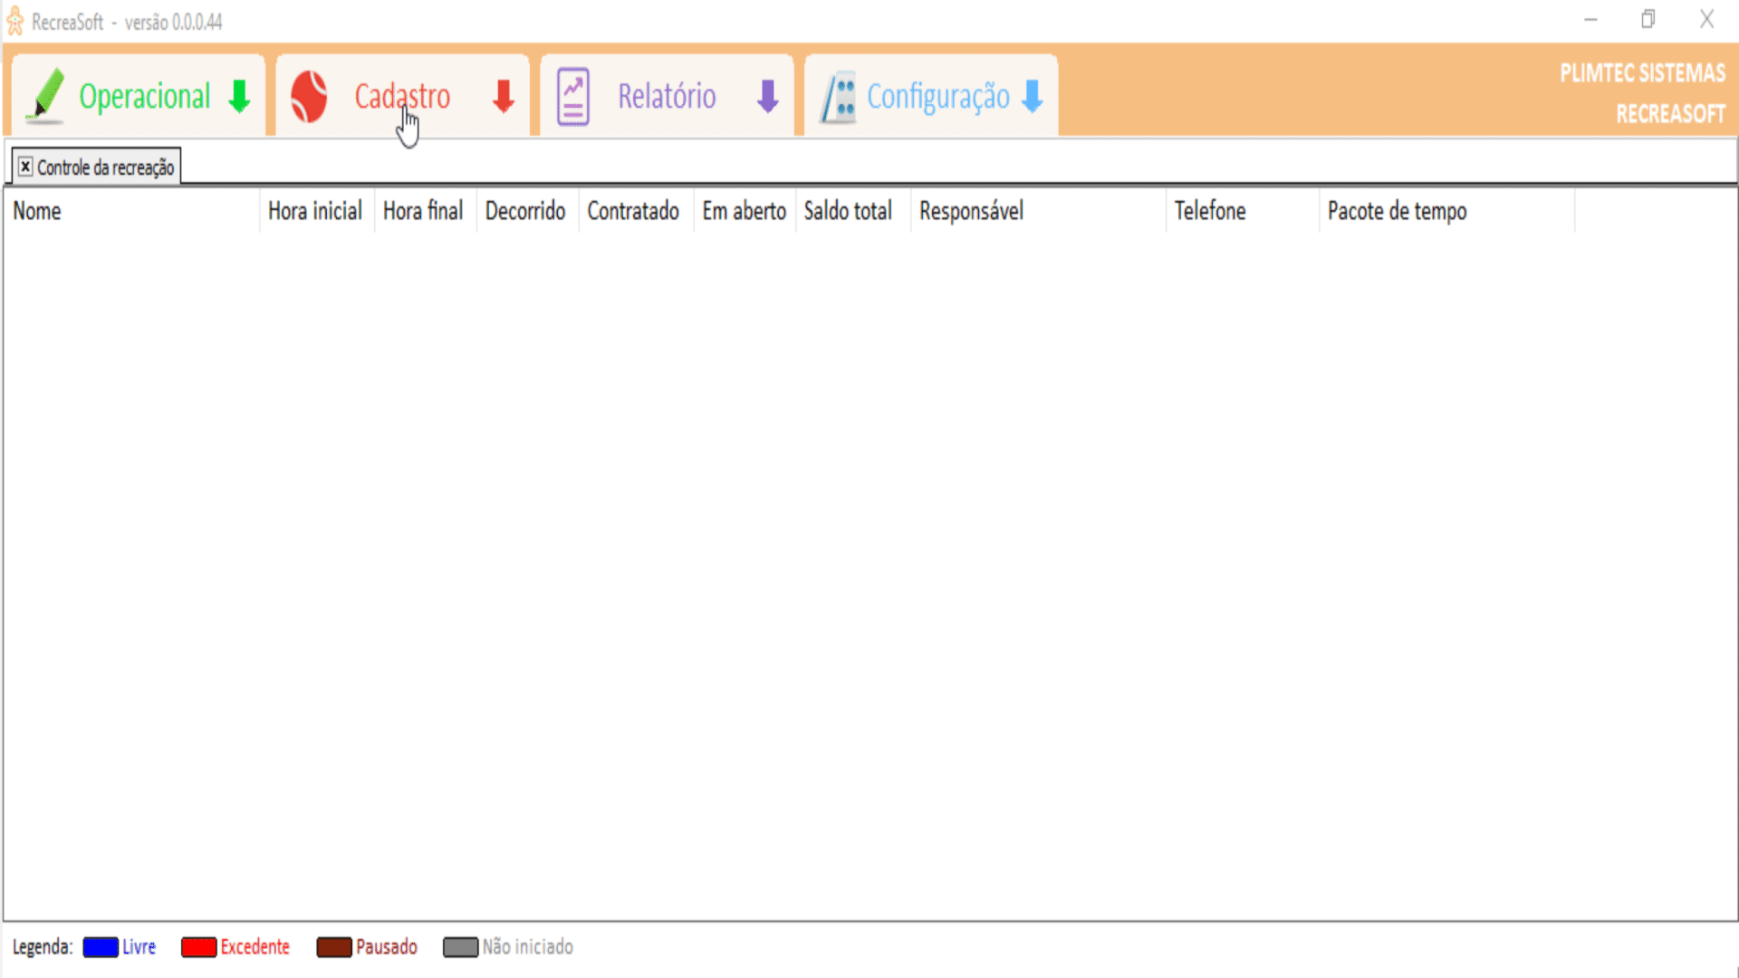Close the RecreaSoft window

click(x=1707, y=19)
